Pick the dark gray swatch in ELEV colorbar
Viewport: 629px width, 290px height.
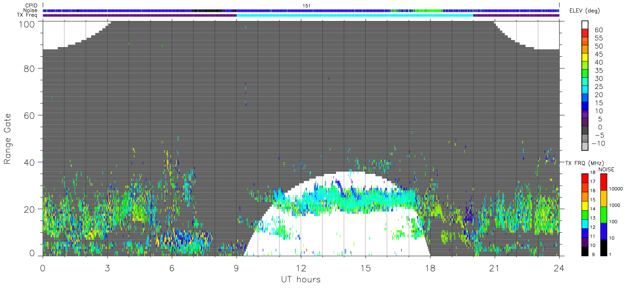585,131
